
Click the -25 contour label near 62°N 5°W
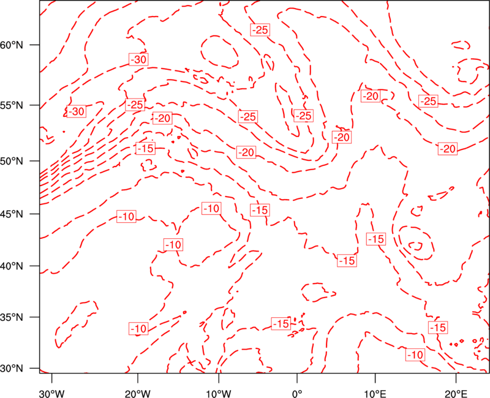tap(260, 29)
